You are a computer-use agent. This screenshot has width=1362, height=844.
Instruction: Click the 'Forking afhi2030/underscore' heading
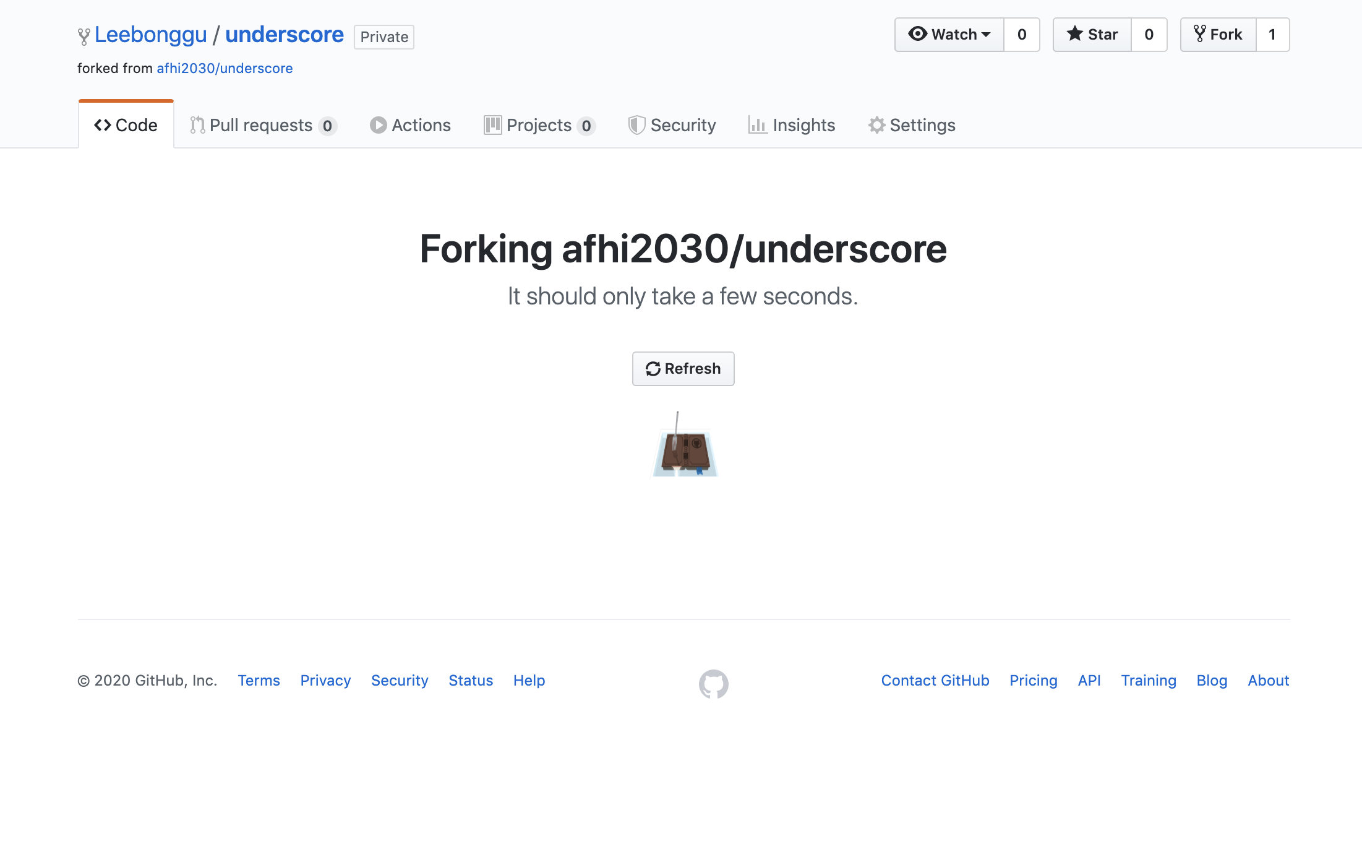[x=683, y=249]
